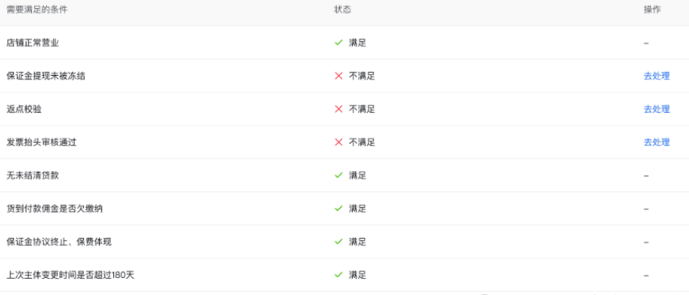Click the 上次主体变更时间是否超过180天 condition text
This screenshot has width=689, height=295.
[70, 275]
